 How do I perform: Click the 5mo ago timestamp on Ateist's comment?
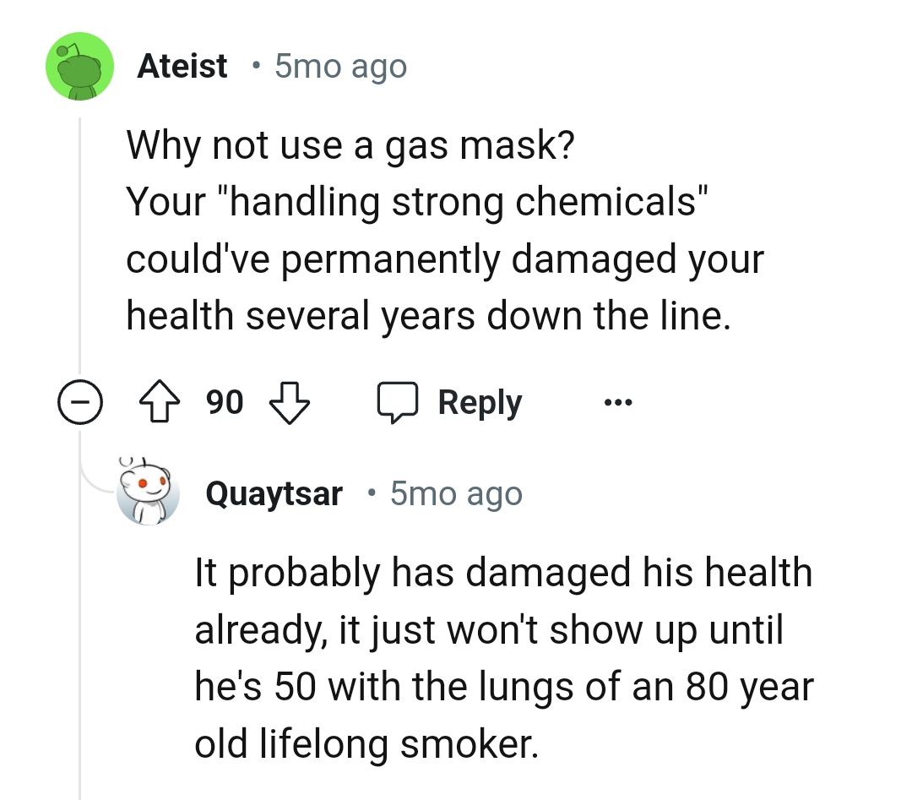click(x=339, y=65)
